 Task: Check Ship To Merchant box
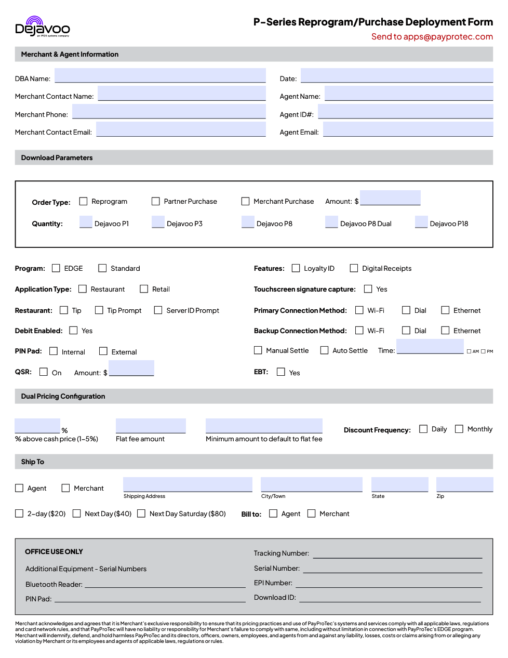point(66,488)
